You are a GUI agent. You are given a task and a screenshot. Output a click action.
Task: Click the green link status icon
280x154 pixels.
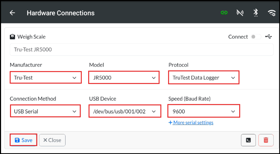224,13
